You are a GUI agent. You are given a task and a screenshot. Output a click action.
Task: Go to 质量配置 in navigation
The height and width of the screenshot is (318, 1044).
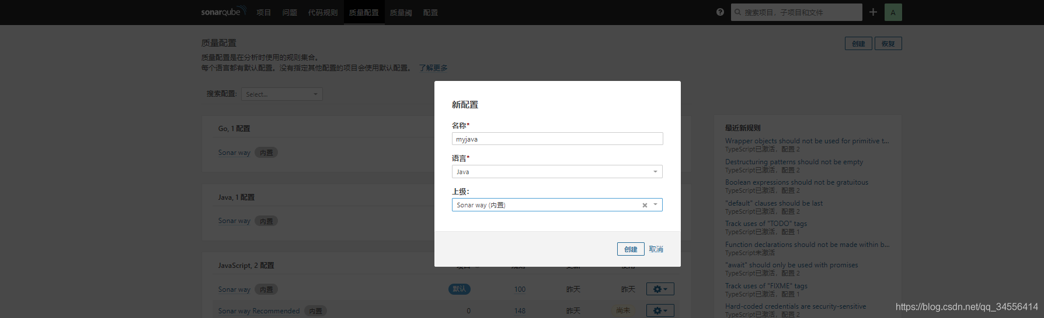coord(364,12)
